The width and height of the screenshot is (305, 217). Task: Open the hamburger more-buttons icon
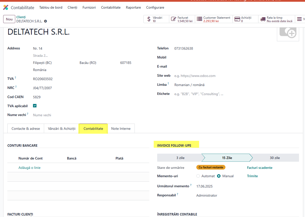[x=299, y=19]
